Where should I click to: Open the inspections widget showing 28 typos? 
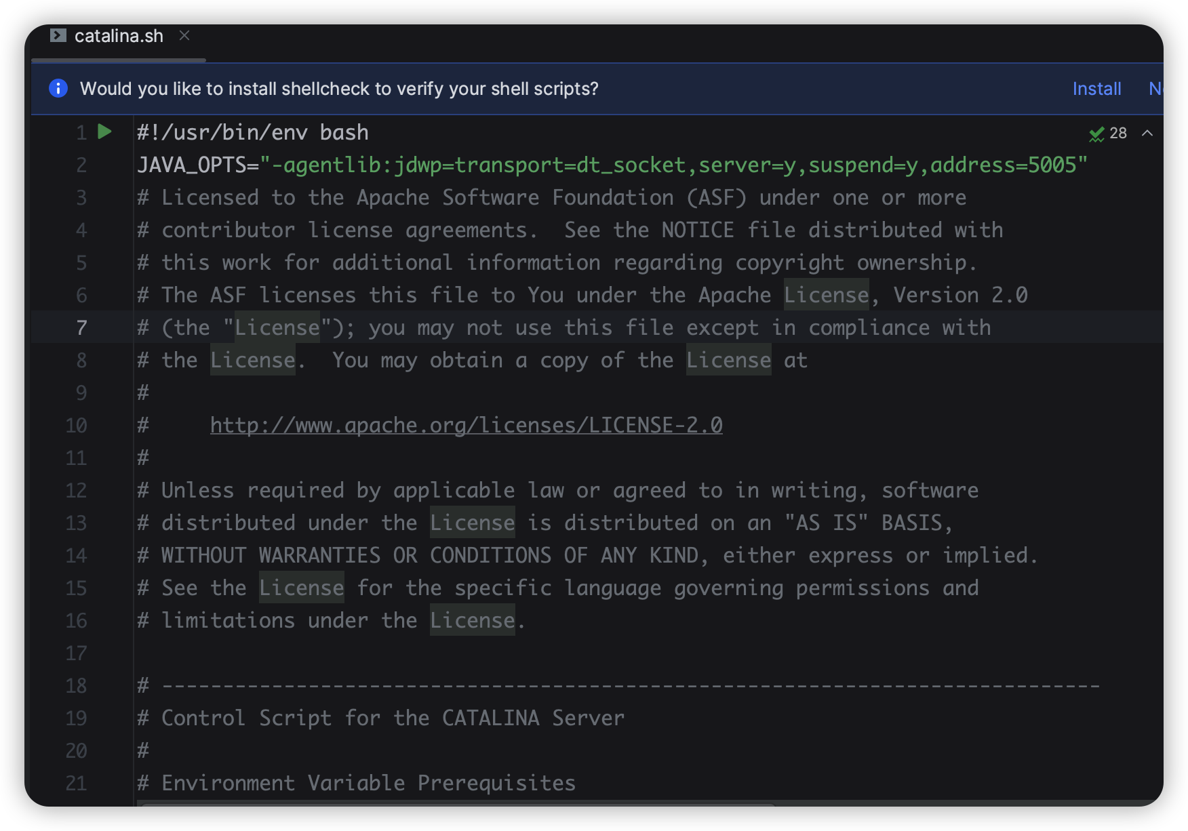(x=1108, y=134)
